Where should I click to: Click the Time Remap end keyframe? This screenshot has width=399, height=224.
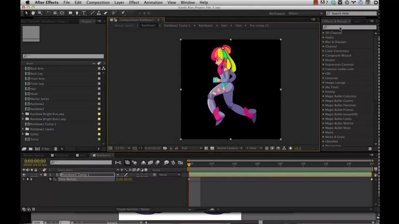pos(372,180)
